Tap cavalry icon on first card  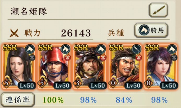click(30, 49)
